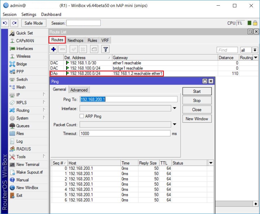Switch to the VRF tab
Viewport: 260px width, 214px height.
pyautogui.click(x=105, y=40)
